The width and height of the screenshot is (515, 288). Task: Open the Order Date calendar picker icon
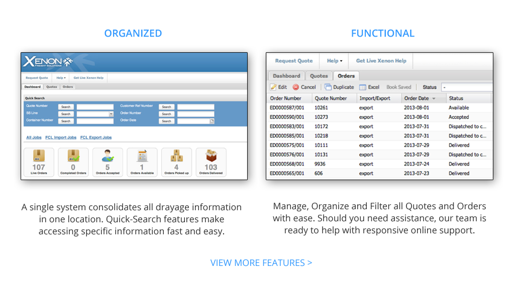pyautogui.click(x=212, y=121)
